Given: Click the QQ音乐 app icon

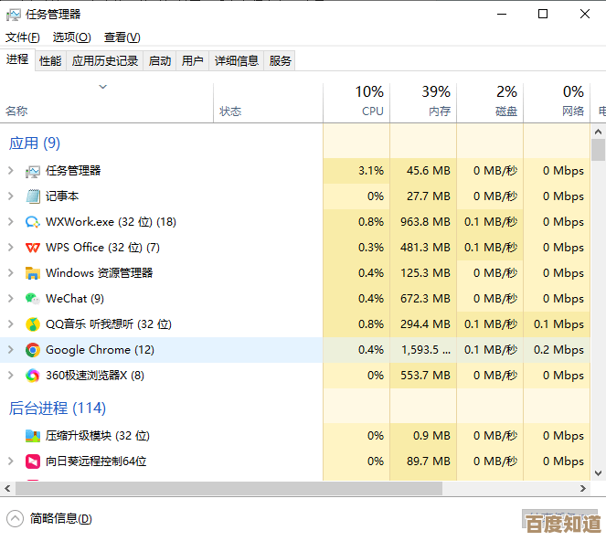Looking at the screenshot, I should pos(33,324).
